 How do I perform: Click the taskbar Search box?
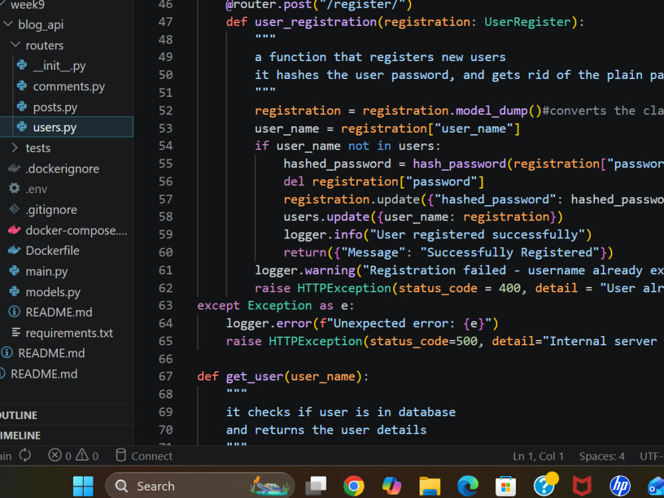pyautogui.click(x=199, y=485)
